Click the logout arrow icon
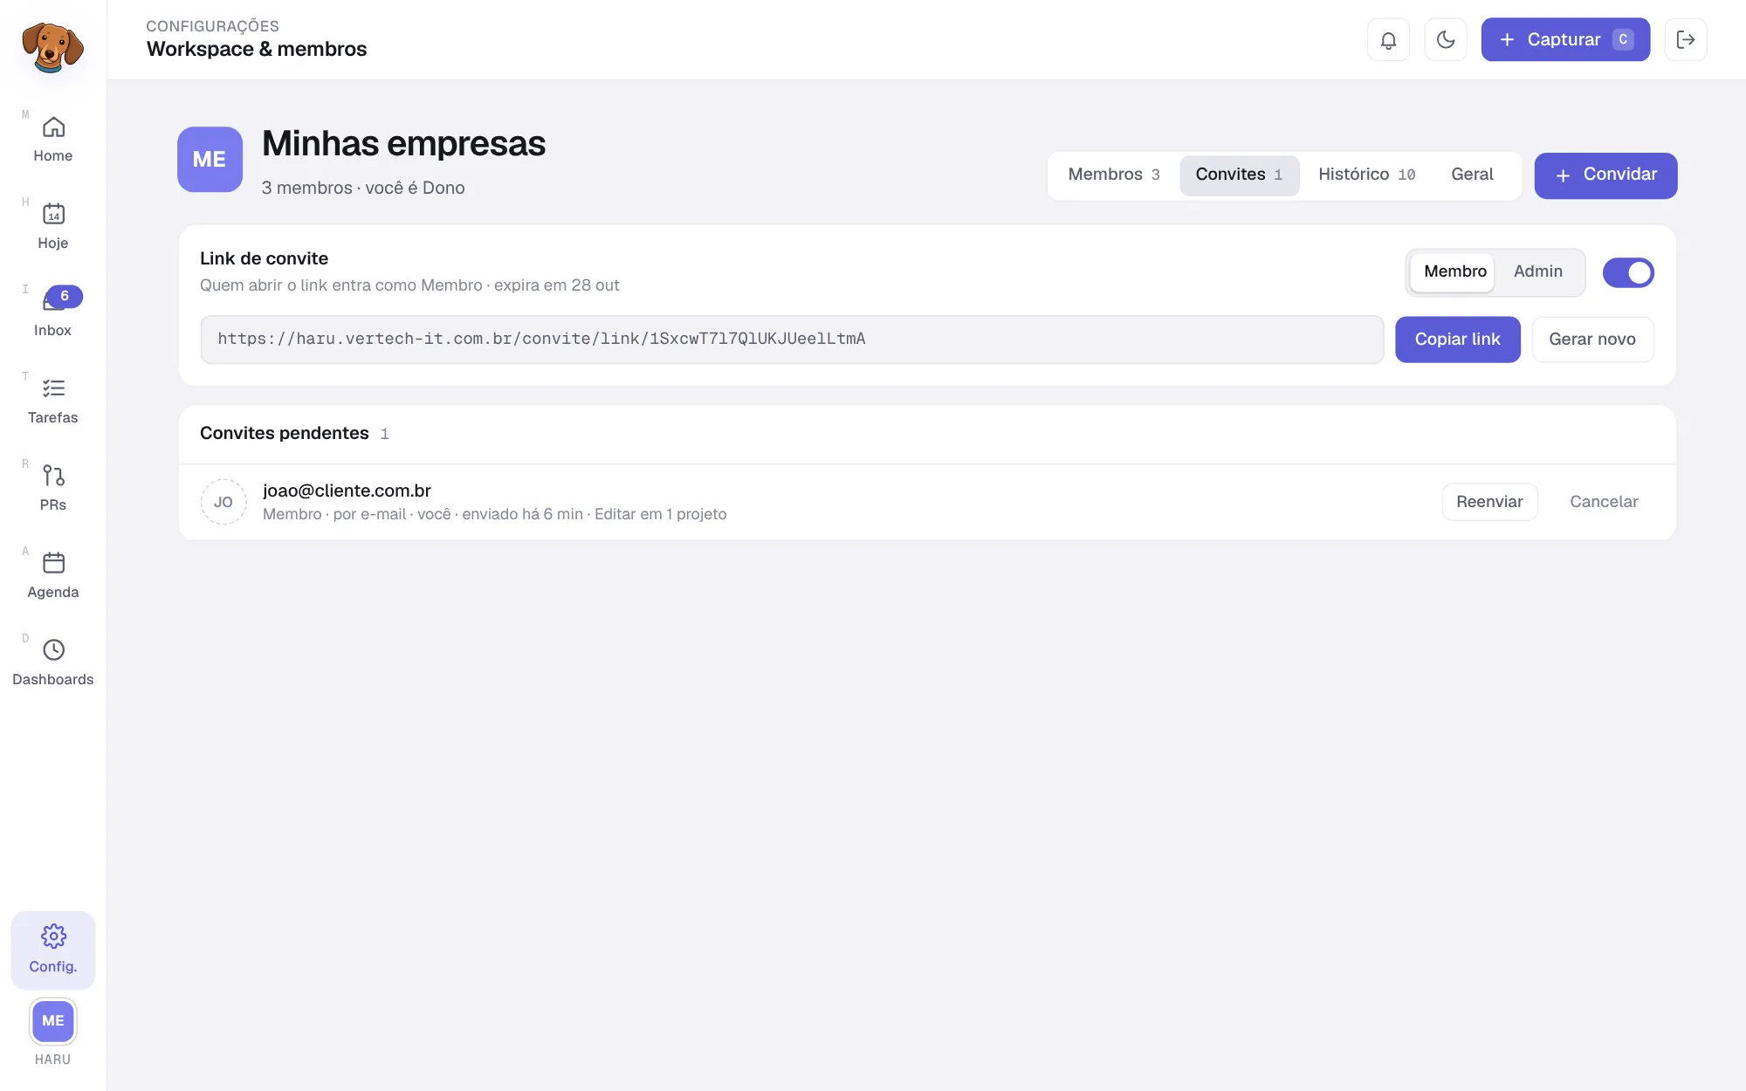Image resolution: width=1746 pixels, height=1091 pixels. 1686,39
